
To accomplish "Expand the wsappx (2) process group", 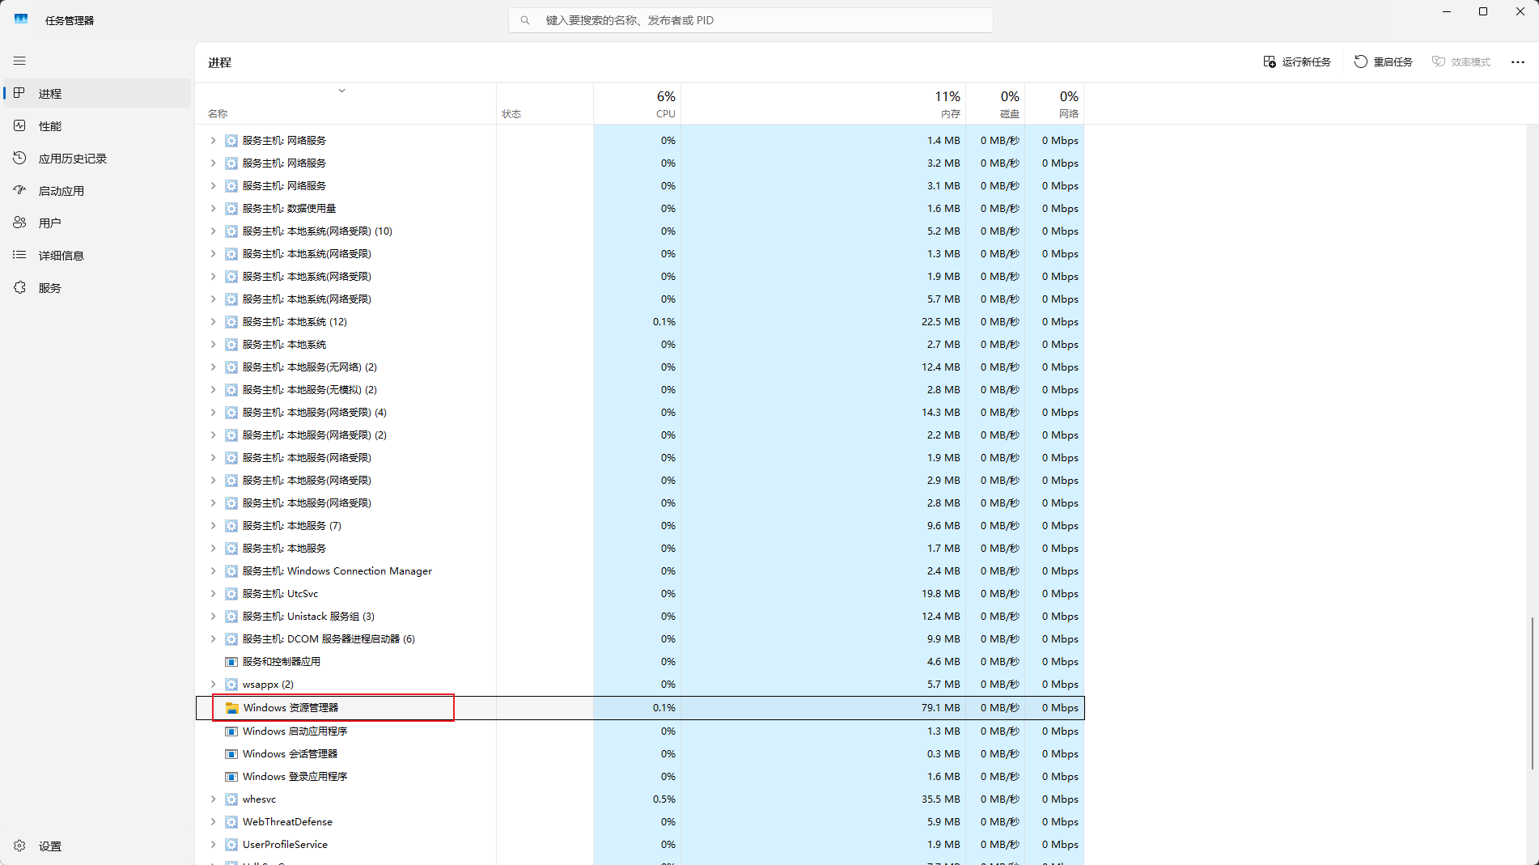I will click(x=213, y=685).
